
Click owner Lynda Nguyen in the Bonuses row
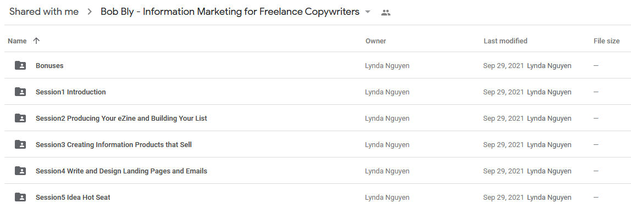pos(387,65)
